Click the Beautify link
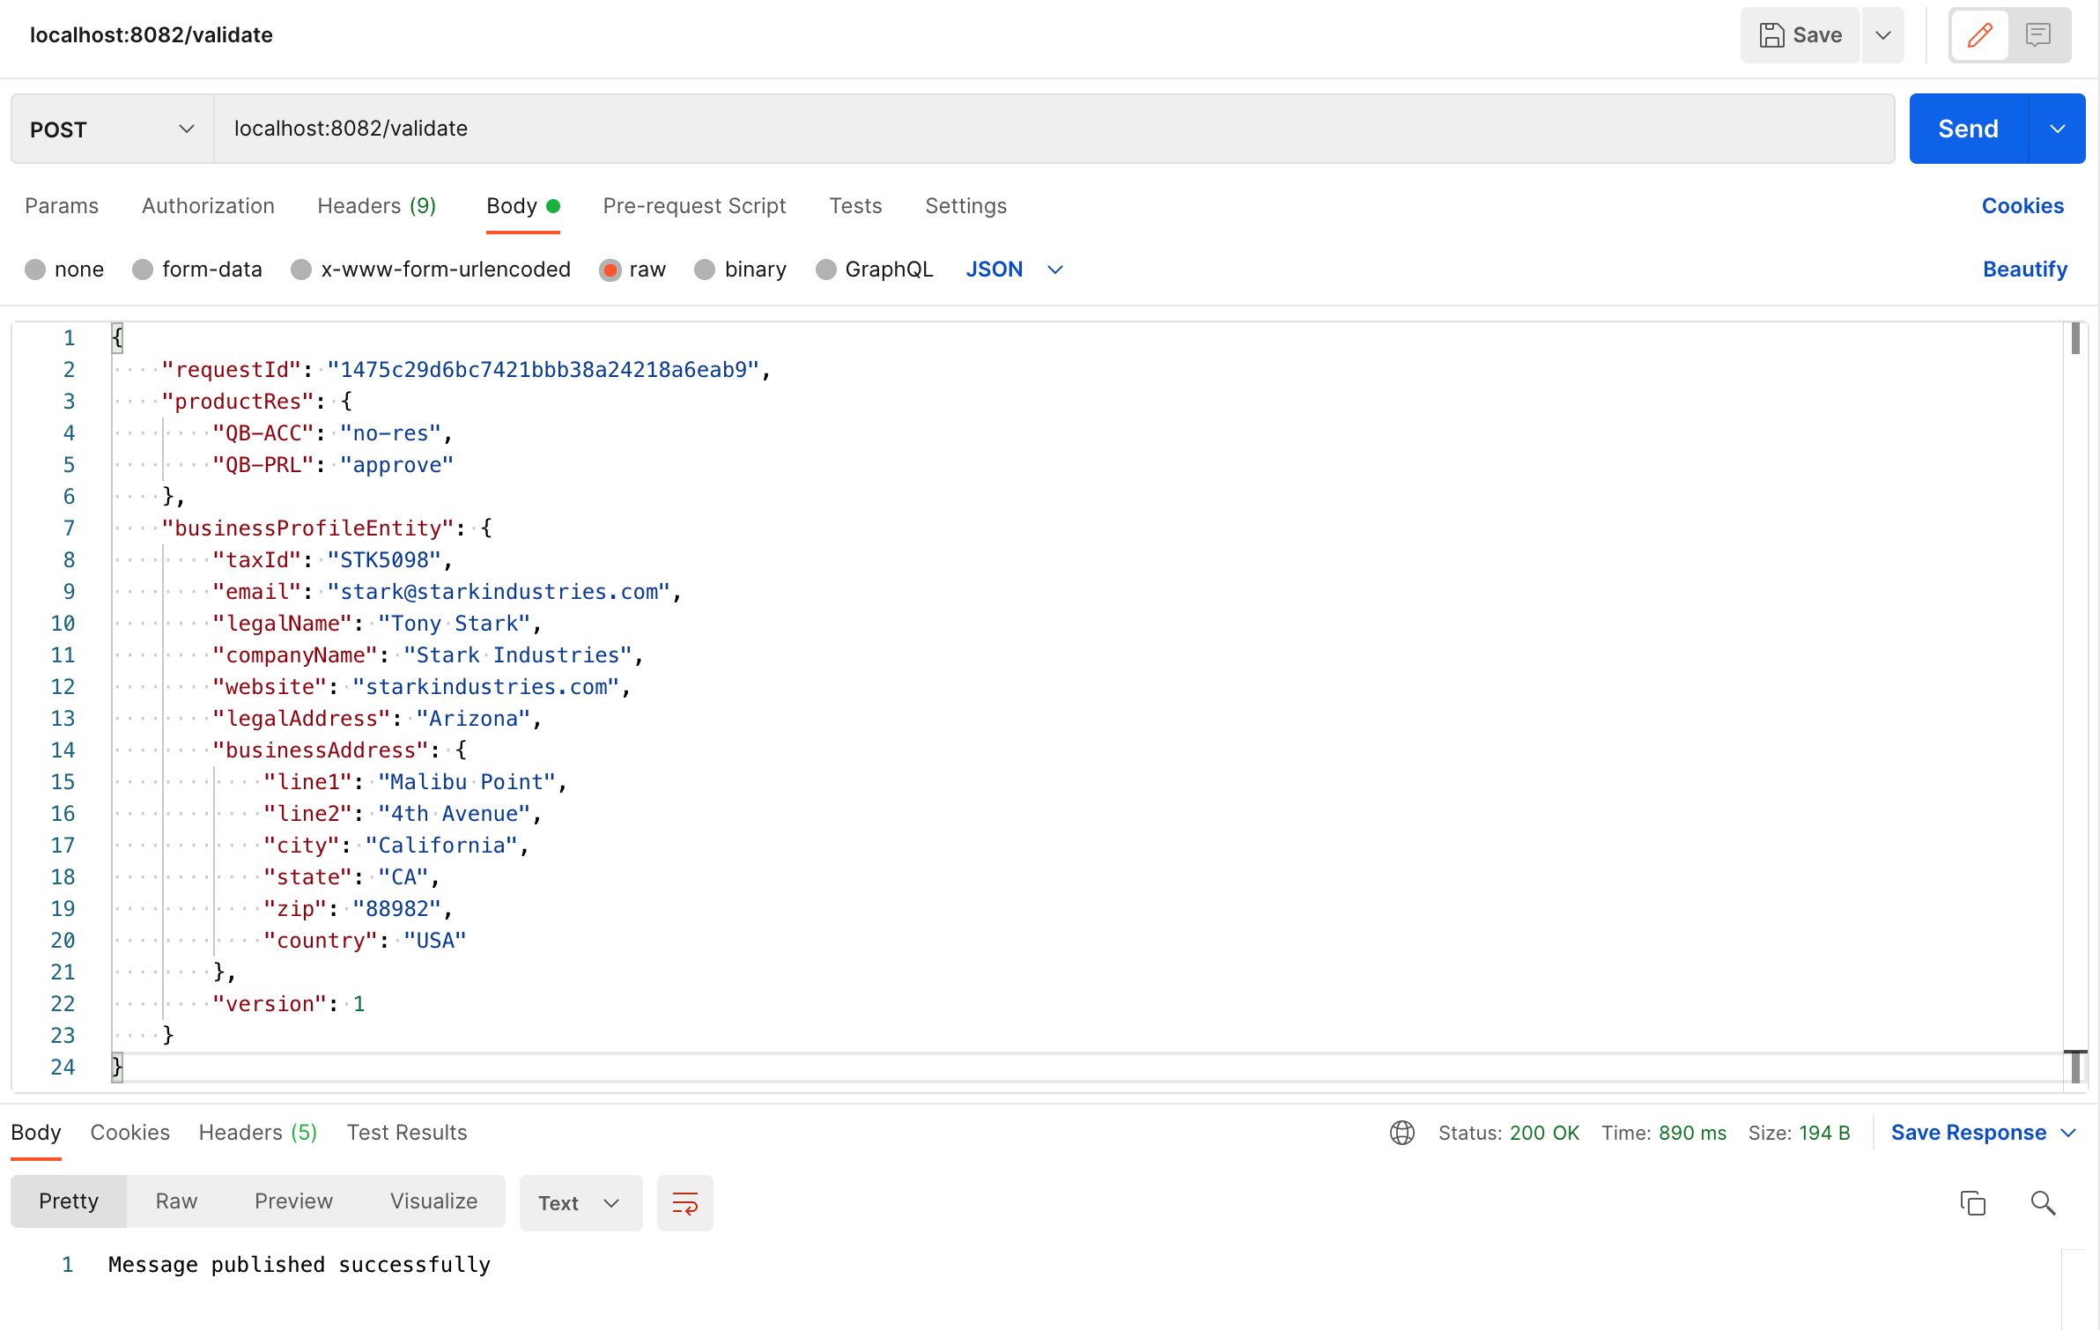Image resolution: width=2100 pixels, height=1330 pixels. 2024,270
